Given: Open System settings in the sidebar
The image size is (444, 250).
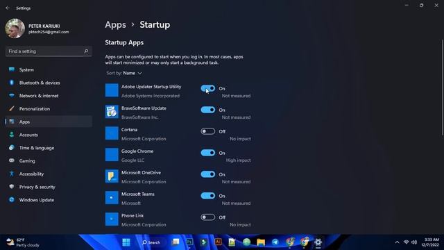Looking at the screenshot, I should [x=49, y=69].
